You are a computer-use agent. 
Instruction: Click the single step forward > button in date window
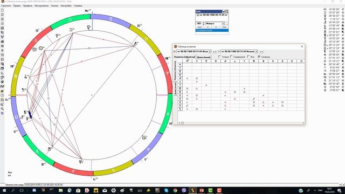pyautogui.click(x=216, y=27)
